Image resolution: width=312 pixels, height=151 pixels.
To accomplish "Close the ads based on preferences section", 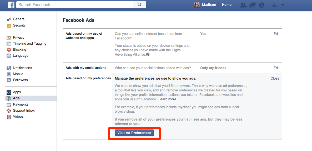I will click(275, 79).
